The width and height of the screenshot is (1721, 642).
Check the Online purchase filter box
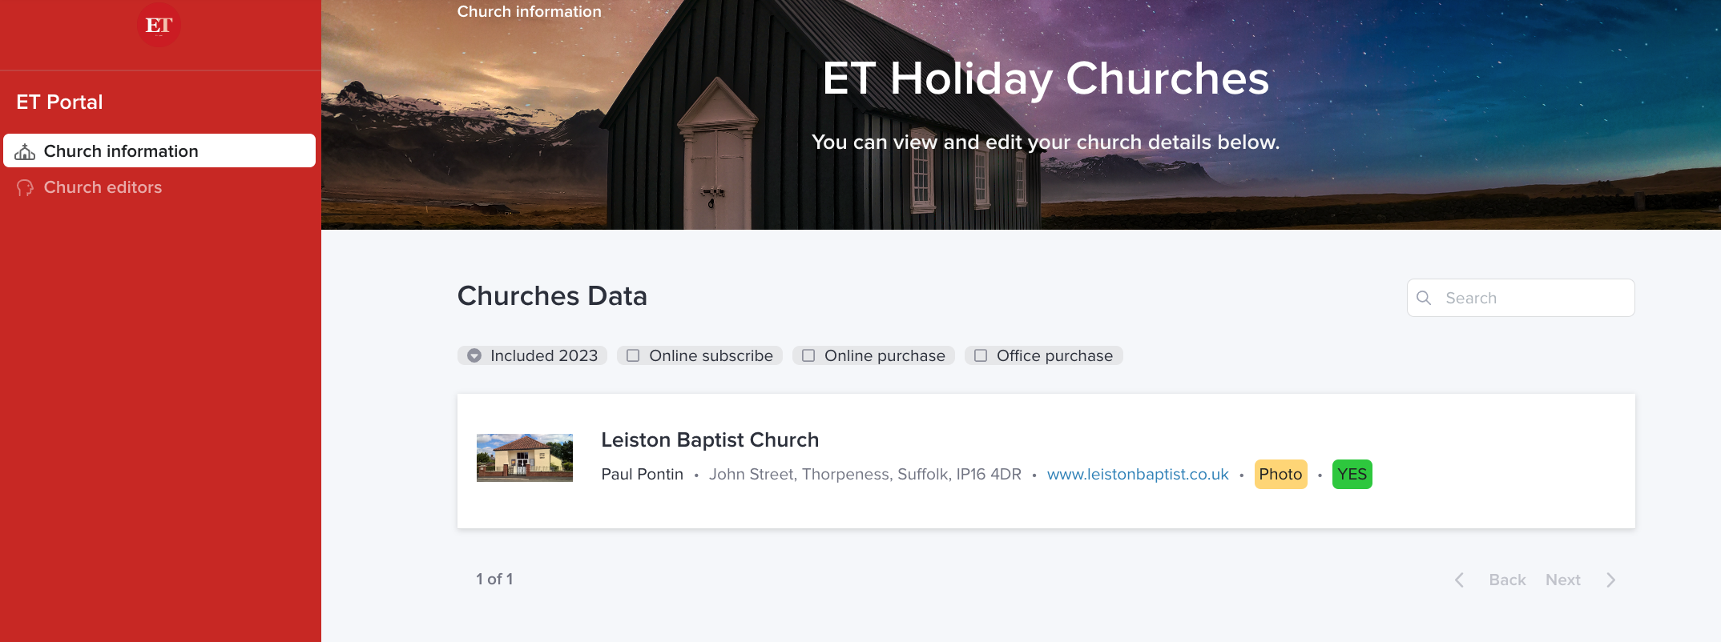click(x=808, y=355)
